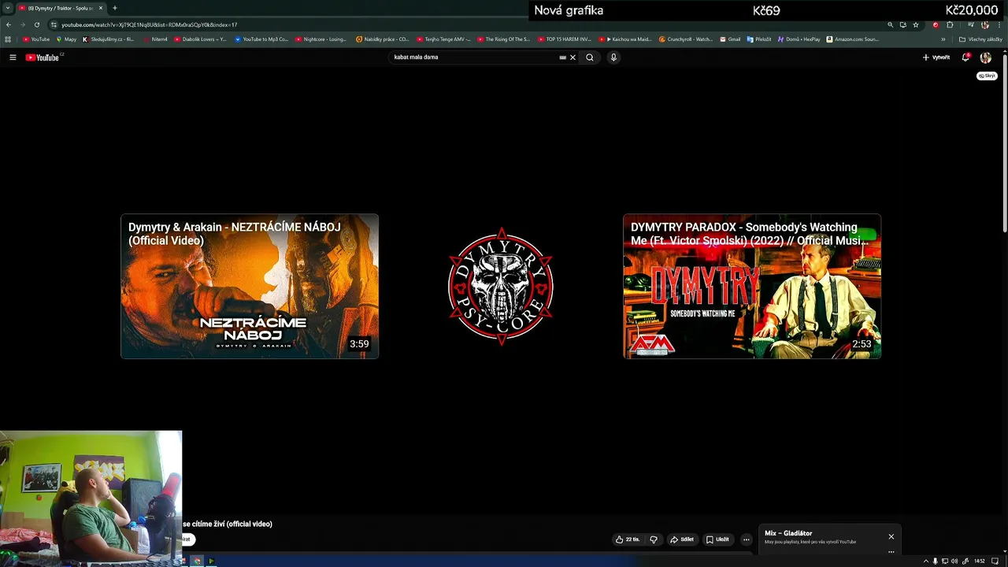Open the Windows notification center icon
1008x567 pixels.
(x=995, y=561)
